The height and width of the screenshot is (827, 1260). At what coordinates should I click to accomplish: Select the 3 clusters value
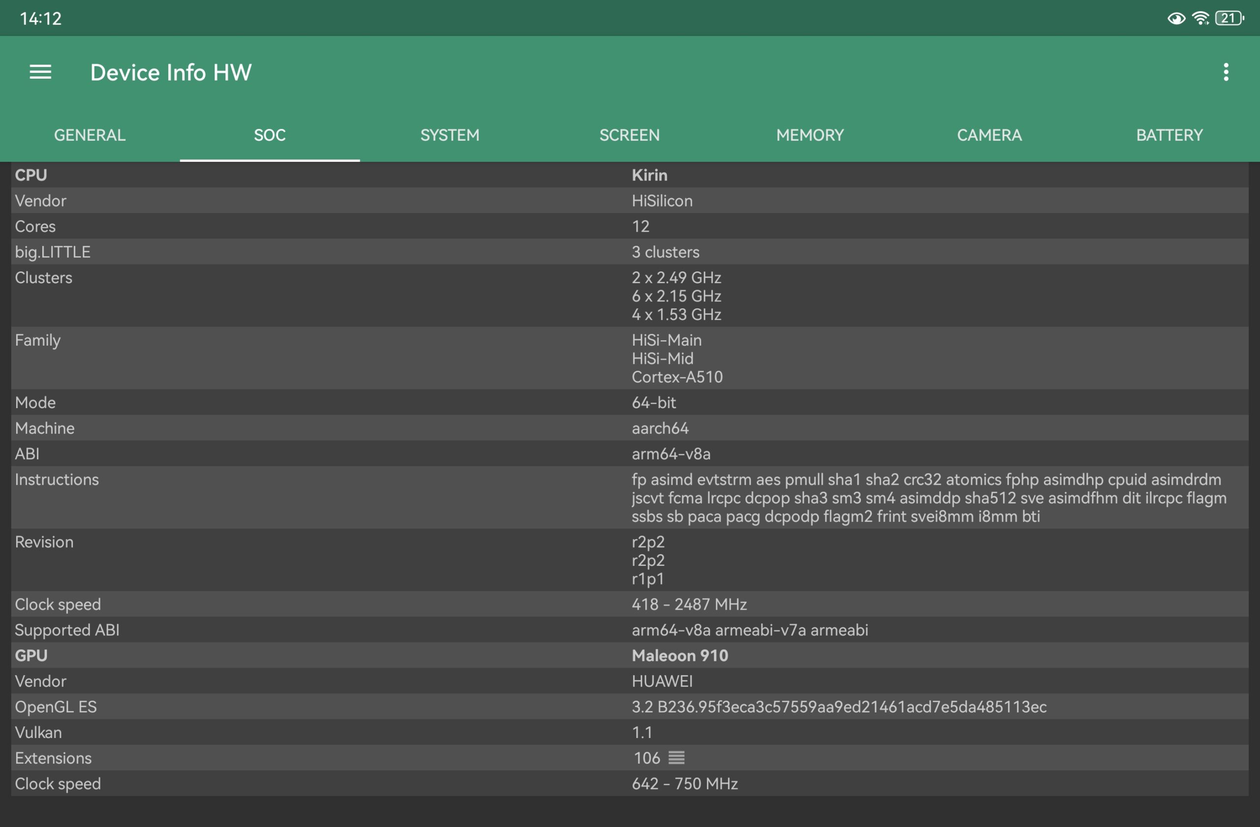point(665,252)
